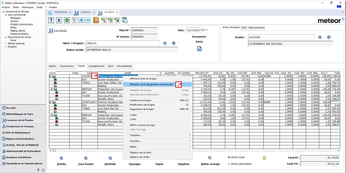Open the orange address book icon
Viewport: 346px width, 173px height.
tap(96, 20)
